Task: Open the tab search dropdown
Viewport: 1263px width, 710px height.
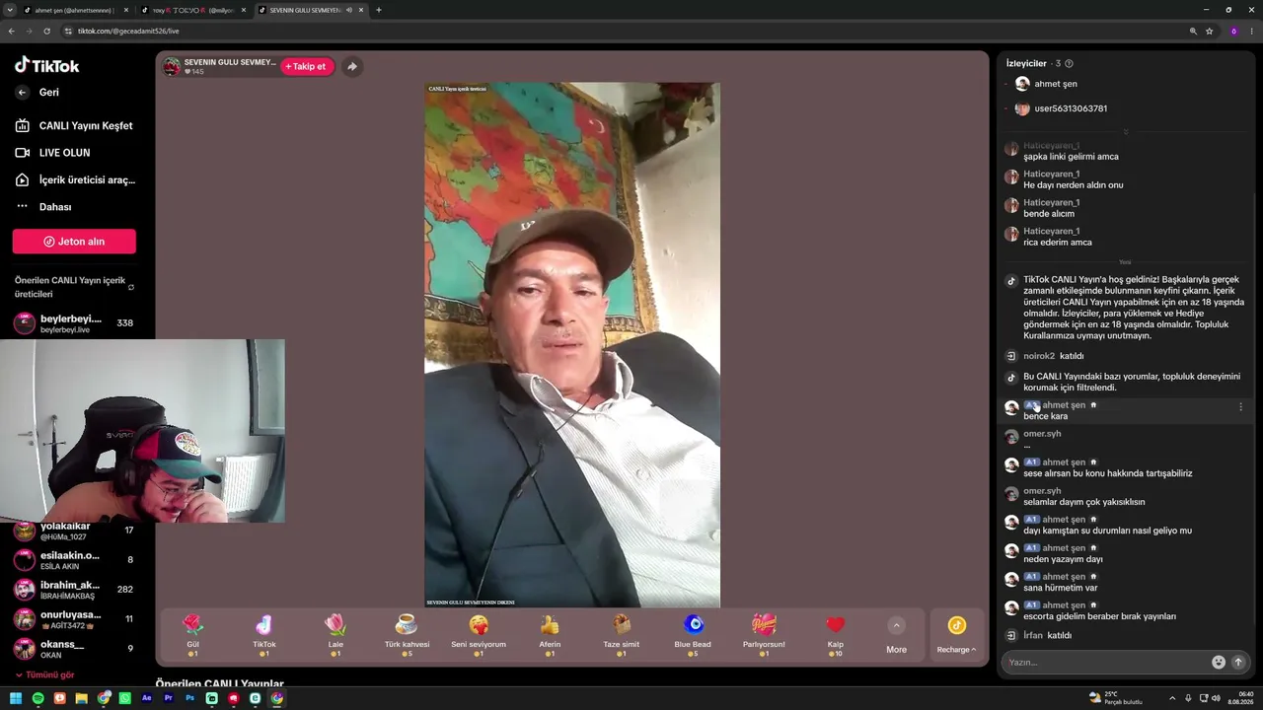Action: tap(10, 10)
